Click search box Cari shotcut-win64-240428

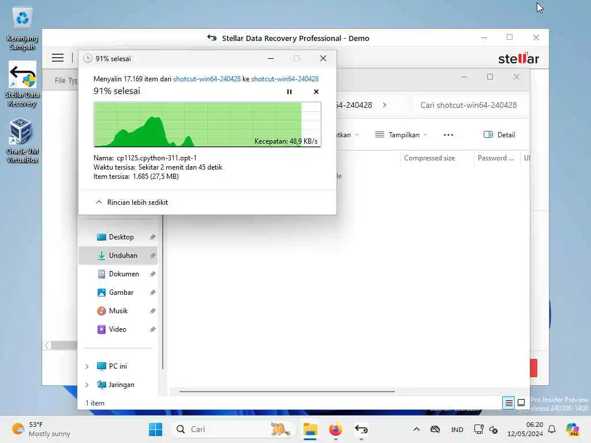469,105
